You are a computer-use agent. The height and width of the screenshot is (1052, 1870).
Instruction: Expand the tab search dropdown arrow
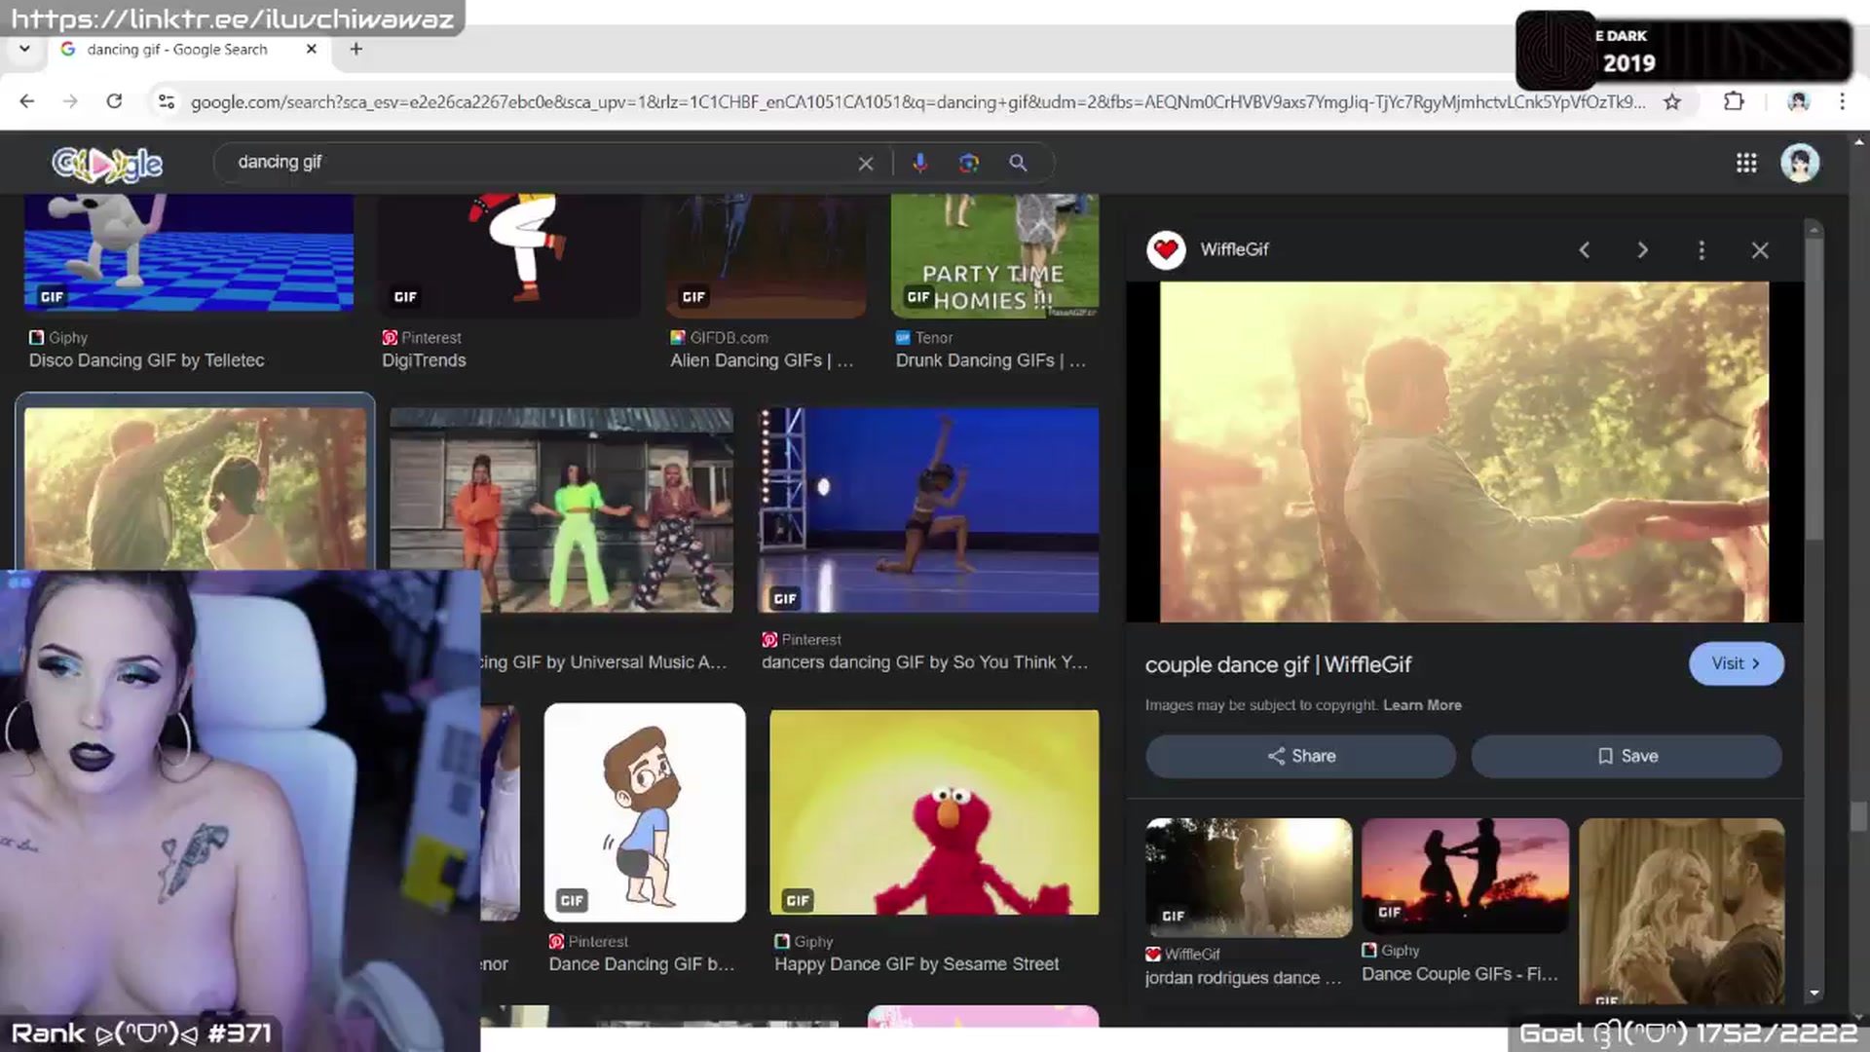pyautogui.click(x=24, y=49)
